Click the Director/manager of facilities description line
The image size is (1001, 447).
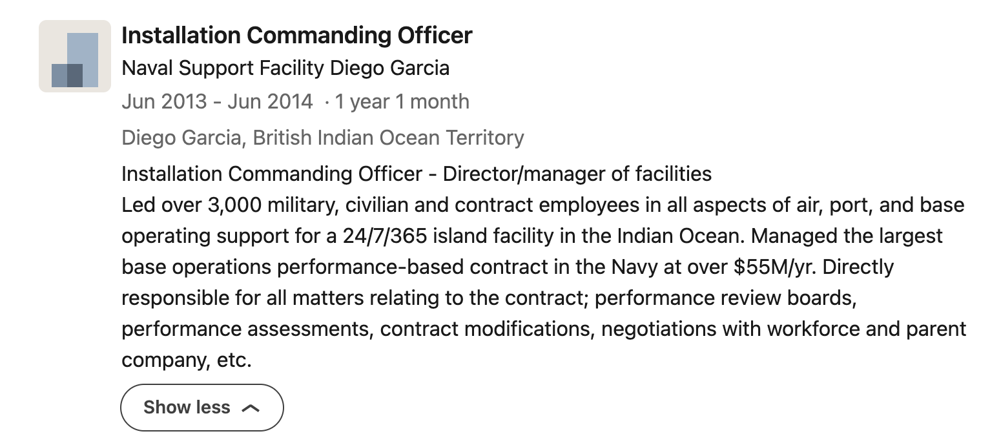[x=577, y=174]
